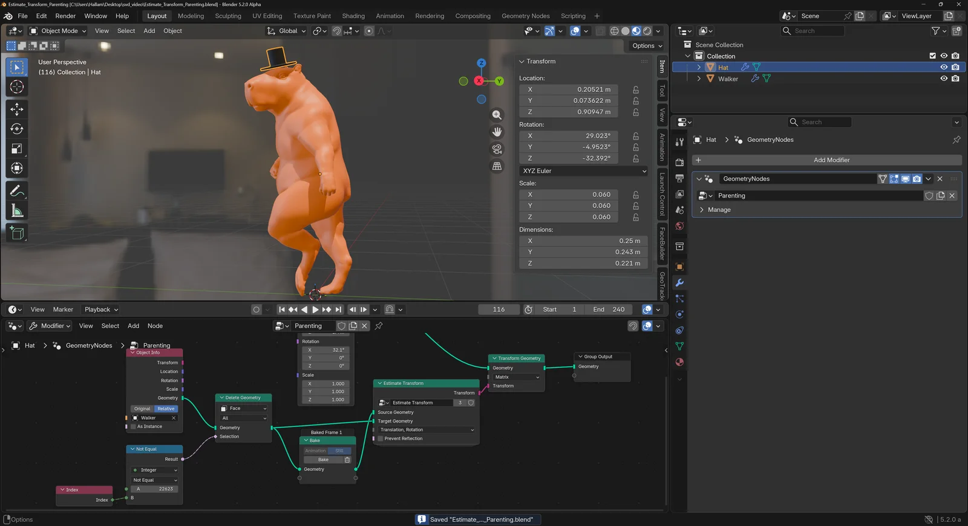Switch to rendered viewport shading
Screen dimensions: 968x526
coord(647,31)
